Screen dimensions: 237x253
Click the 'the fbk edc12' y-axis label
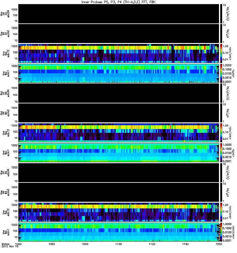(x=6, y=212)
